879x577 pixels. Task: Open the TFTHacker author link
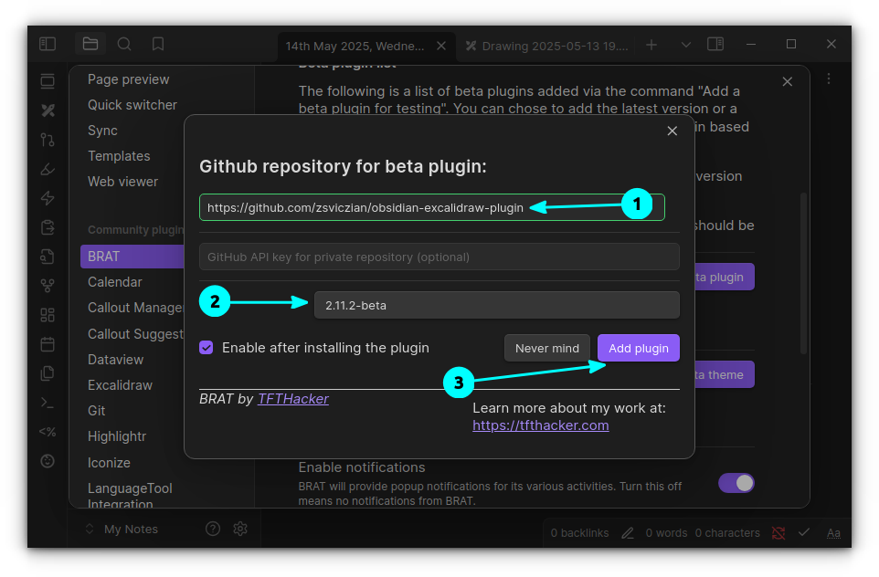[x=292, y=399]
